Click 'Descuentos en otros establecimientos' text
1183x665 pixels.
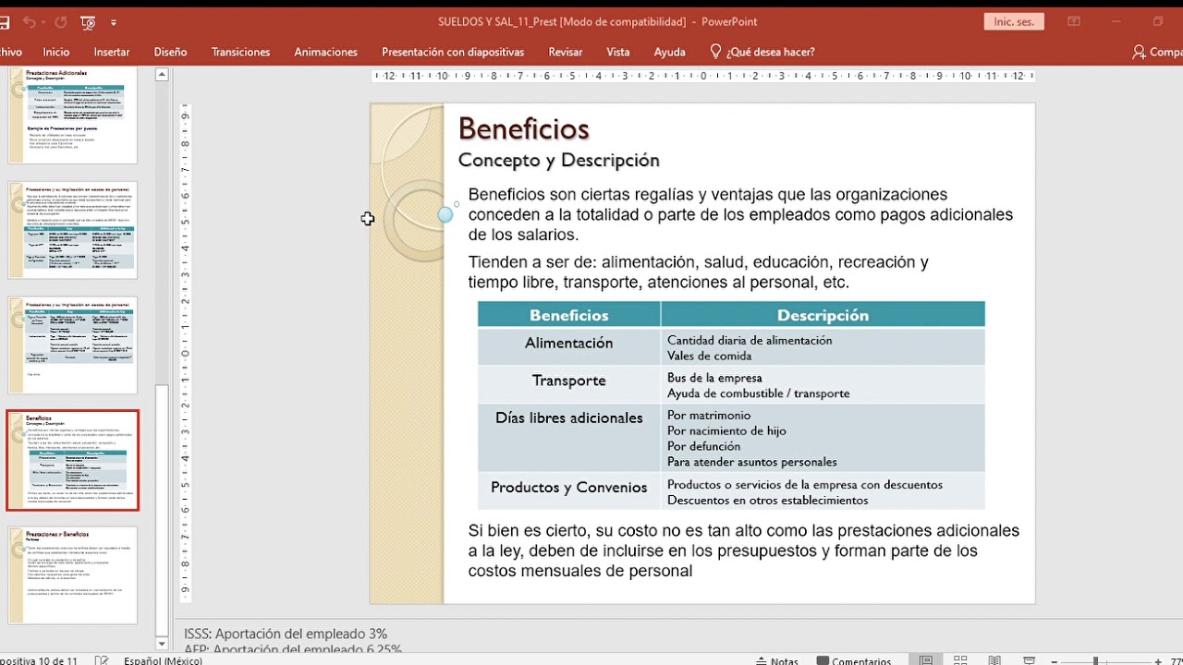tap(767, 501)
